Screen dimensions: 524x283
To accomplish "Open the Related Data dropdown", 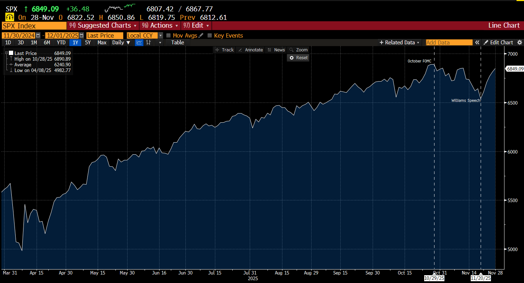I will pos(400,43).
